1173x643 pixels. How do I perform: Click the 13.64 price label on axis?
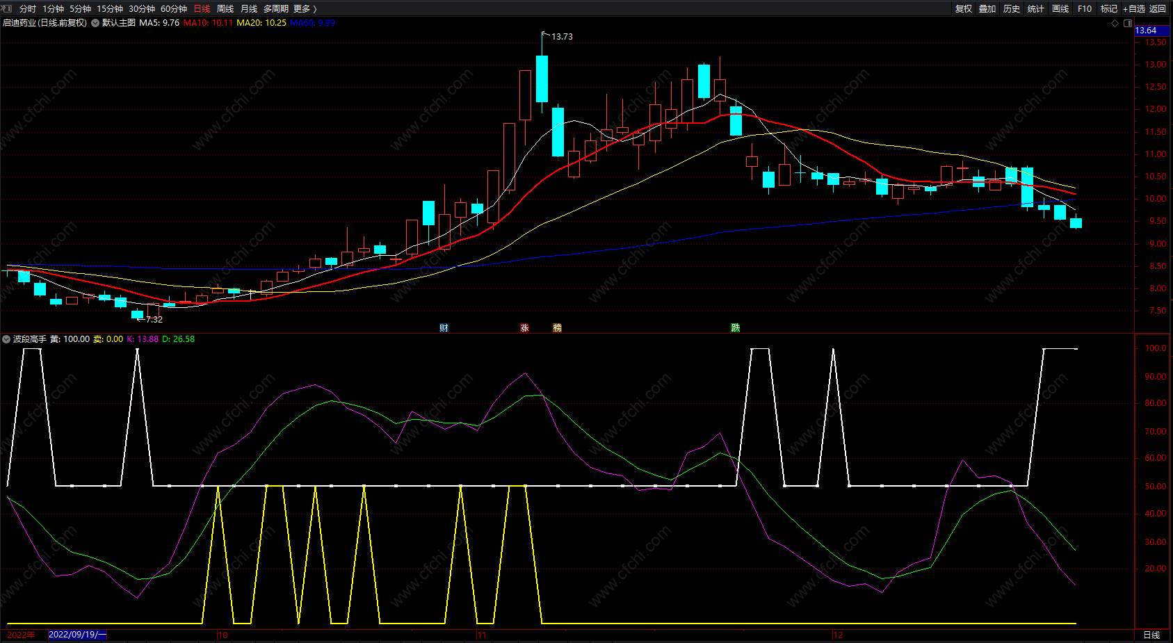(x=1146, y=31)
